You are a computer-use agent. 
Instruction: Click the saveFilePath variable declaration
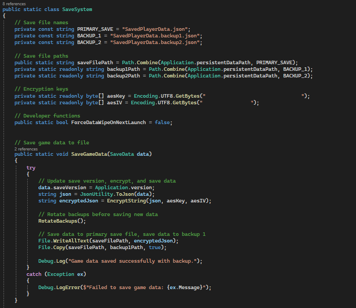tap(95, 62)
